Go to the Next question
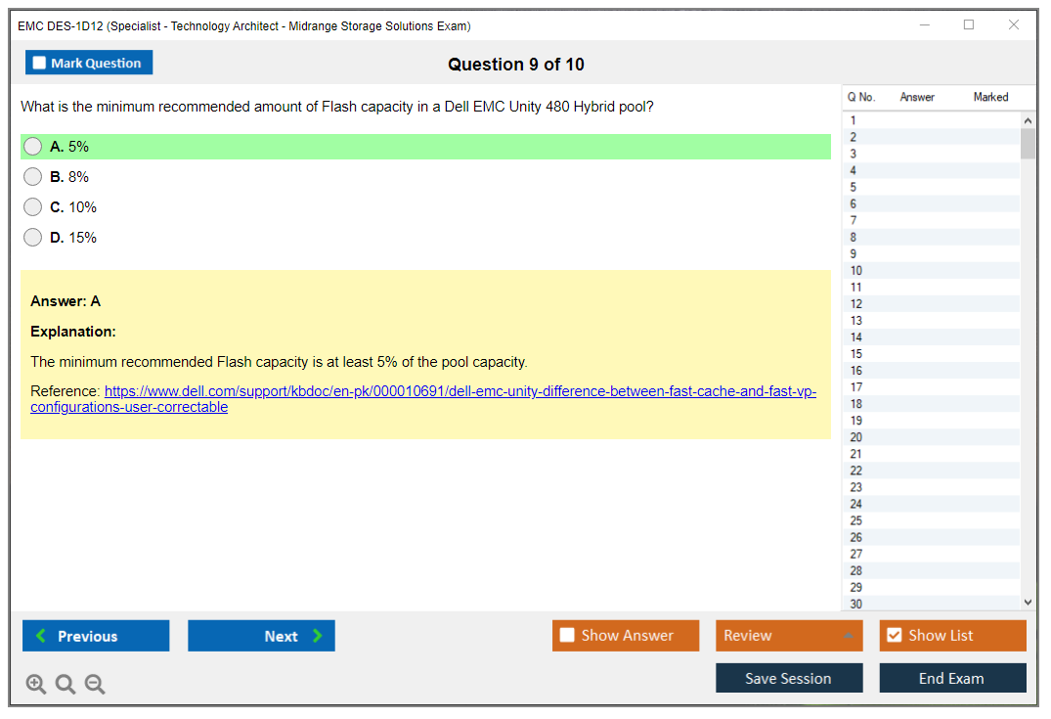The width and height of the screenshot is (1051, 719). point(261,636)
